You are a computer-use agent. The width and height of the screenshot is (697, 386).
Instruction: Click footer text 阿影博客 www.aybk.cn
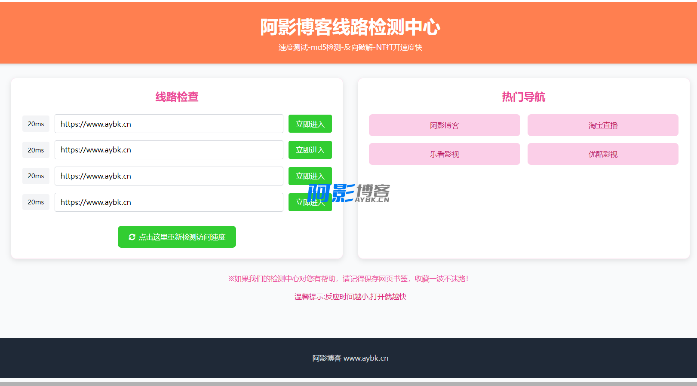pyautogui.click(x=350, y=358)
